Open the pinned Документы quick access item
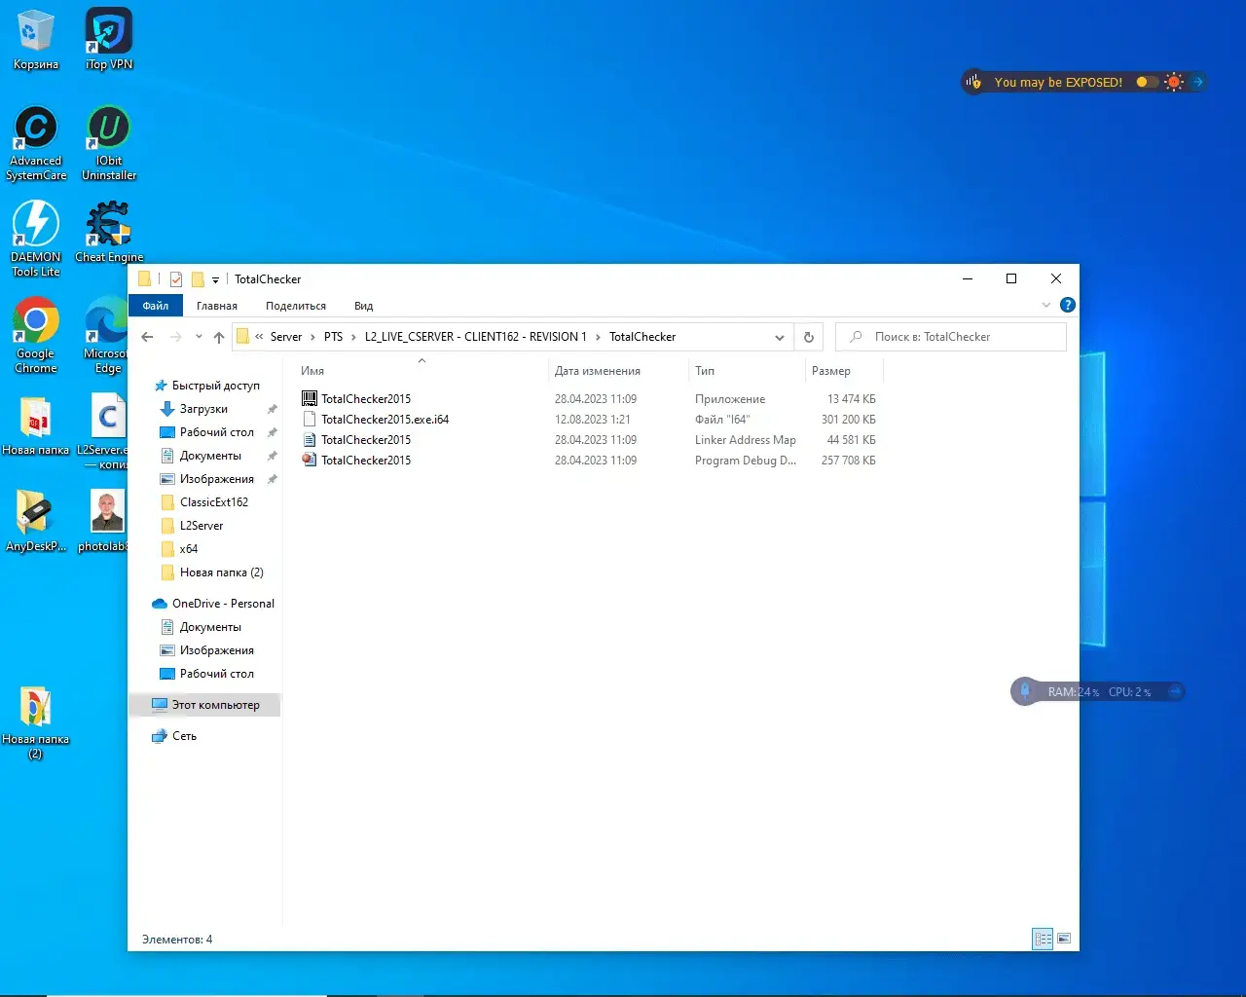 (210, 456)
